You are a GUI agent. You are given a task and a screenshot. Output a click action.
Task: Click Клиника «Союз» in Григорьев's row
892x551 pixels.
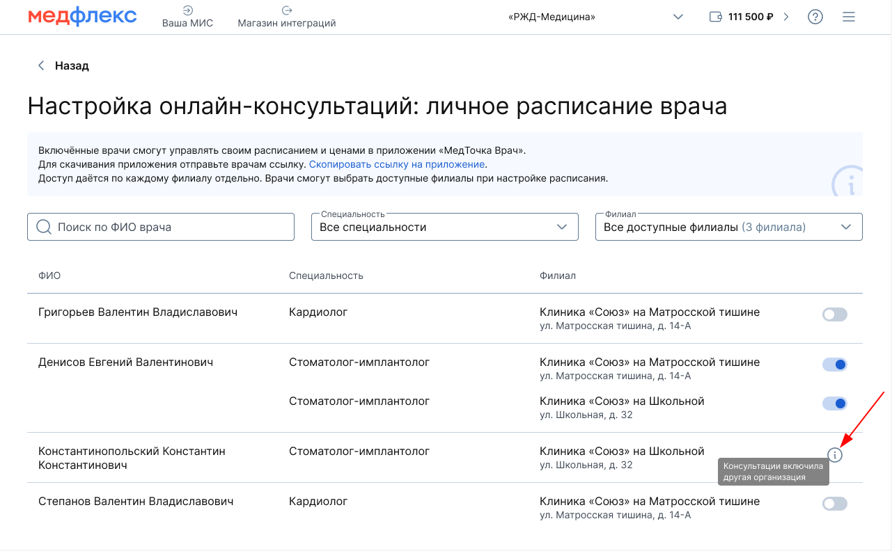650,312
